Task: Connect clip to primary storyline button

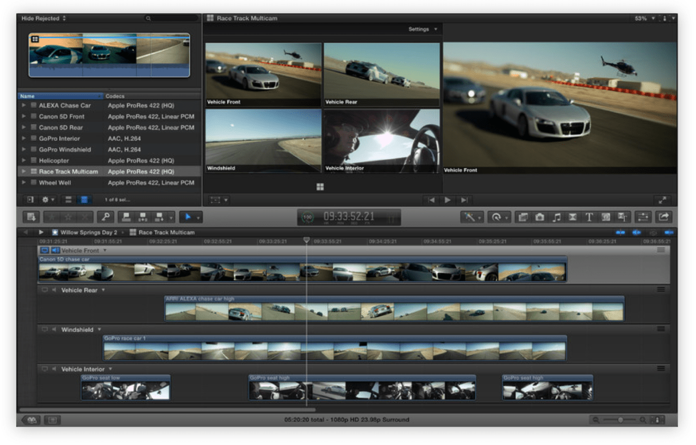Action: click(x=126, y=217)
